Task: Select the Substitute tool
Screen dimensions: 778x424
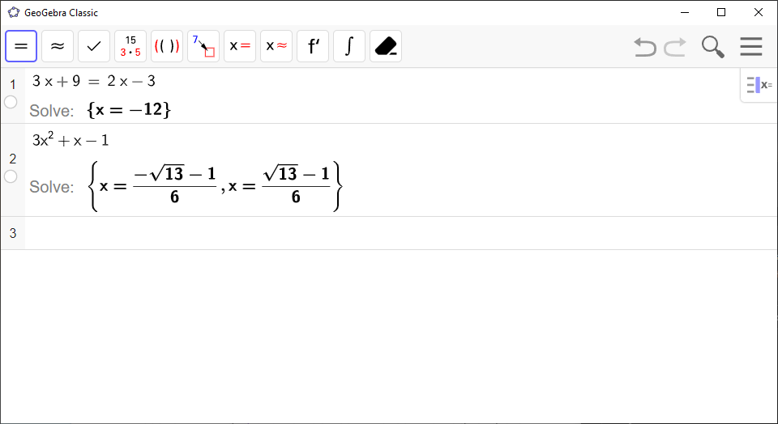Action: click(x=203, y=46)
